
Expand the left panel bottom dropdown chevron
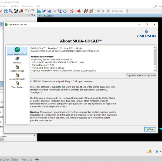pos(35,135)
